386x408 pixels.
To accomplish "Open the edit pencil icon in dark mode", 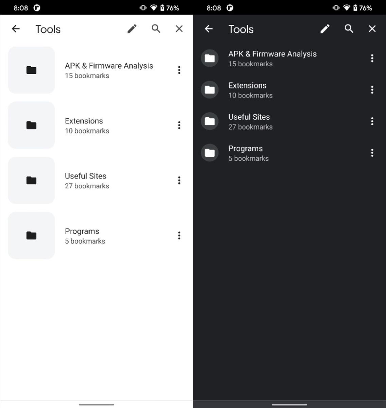I will [x=325, y=29].
